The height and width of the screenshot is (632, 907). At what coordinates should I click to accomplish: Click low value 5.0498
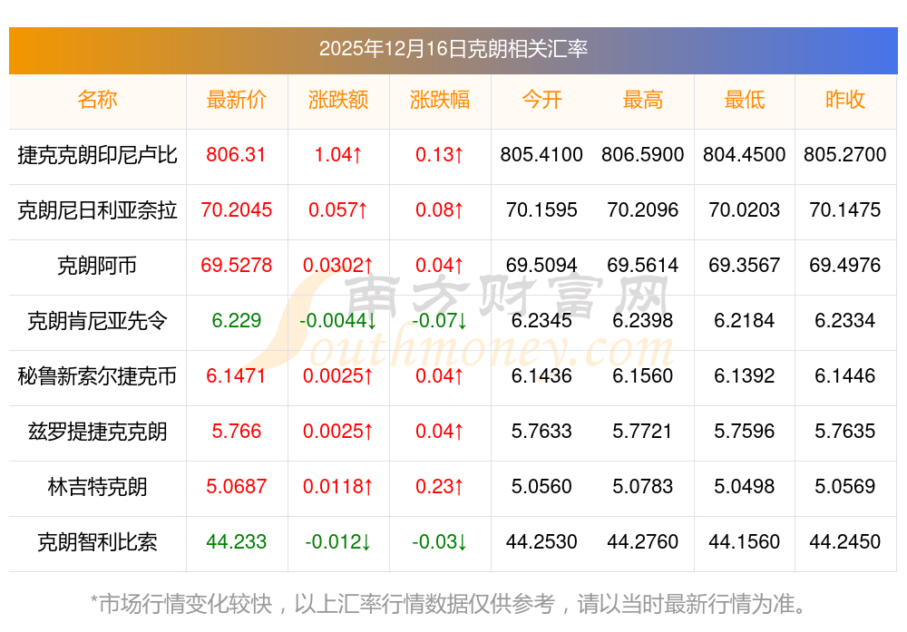point(745,486)
